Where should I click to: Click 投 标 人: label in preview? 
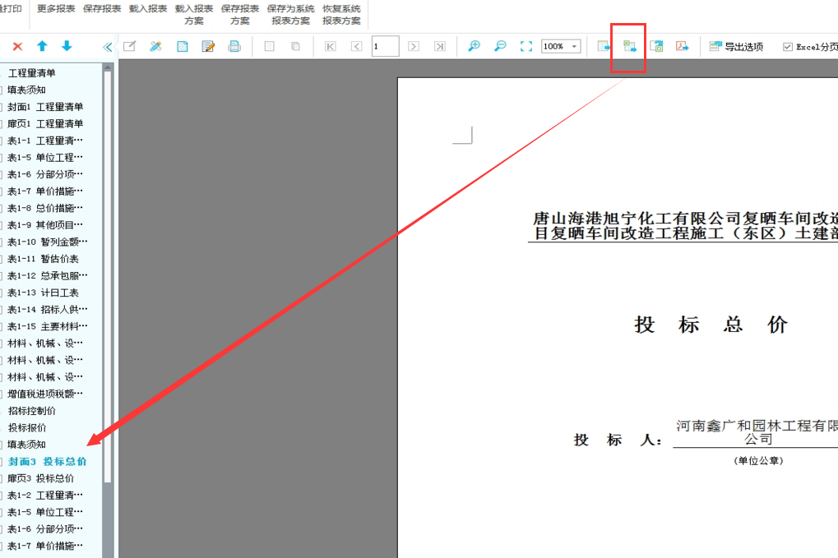[618, 440]
